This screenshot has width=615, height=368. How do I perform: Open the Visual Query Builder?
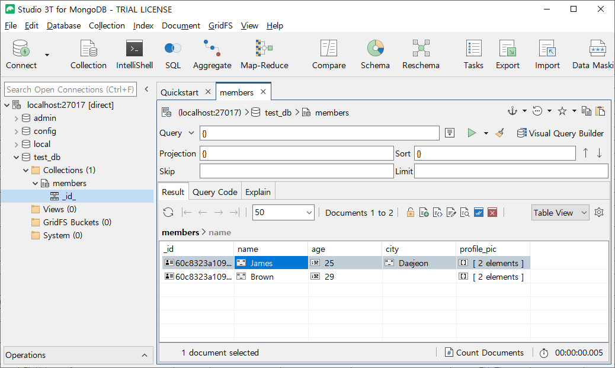click(x=560, y=133)
